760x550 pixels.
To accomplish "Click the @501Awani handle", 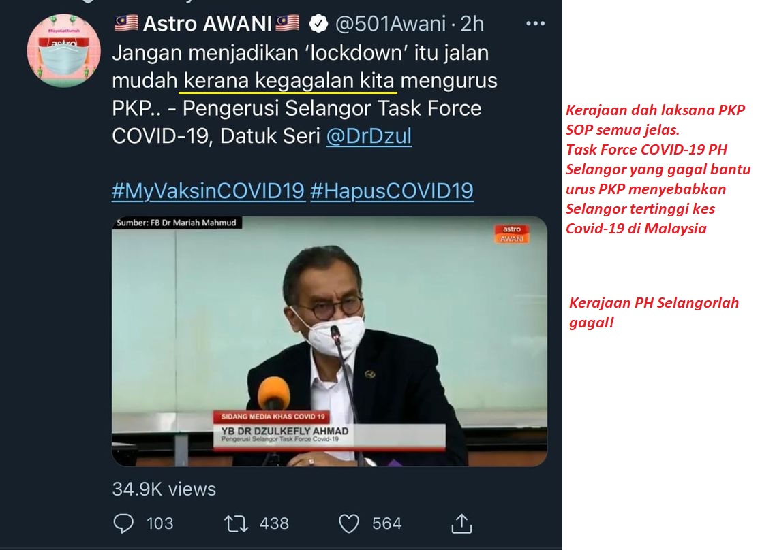I will 390,24.
